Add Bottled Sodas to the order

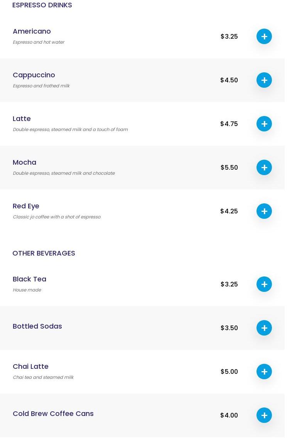264,328
